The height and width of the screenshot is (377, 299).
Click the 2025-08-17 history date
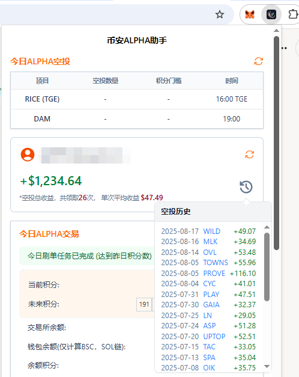[x=180, y=231]
